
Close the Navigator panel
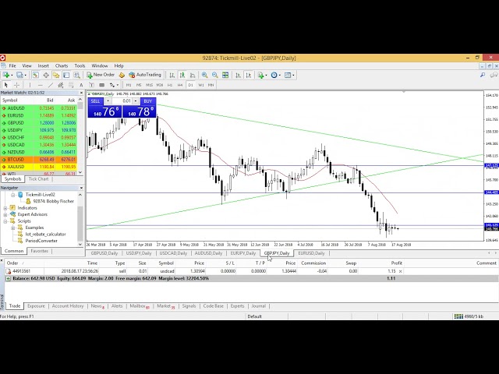81,188
